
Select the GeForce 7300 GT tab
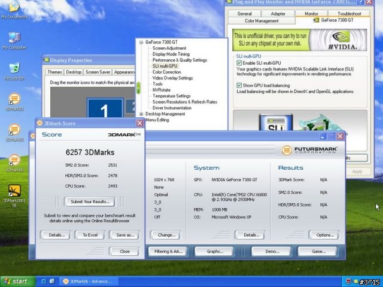(333, 20)
